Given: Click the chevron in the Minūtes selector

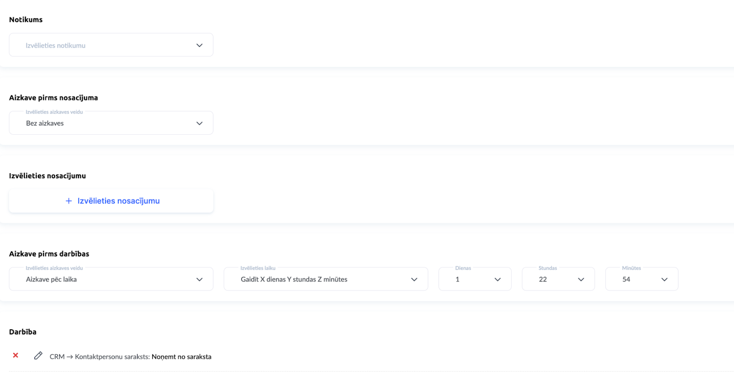Looking at the screenshot, I should [x=664, y=279].
